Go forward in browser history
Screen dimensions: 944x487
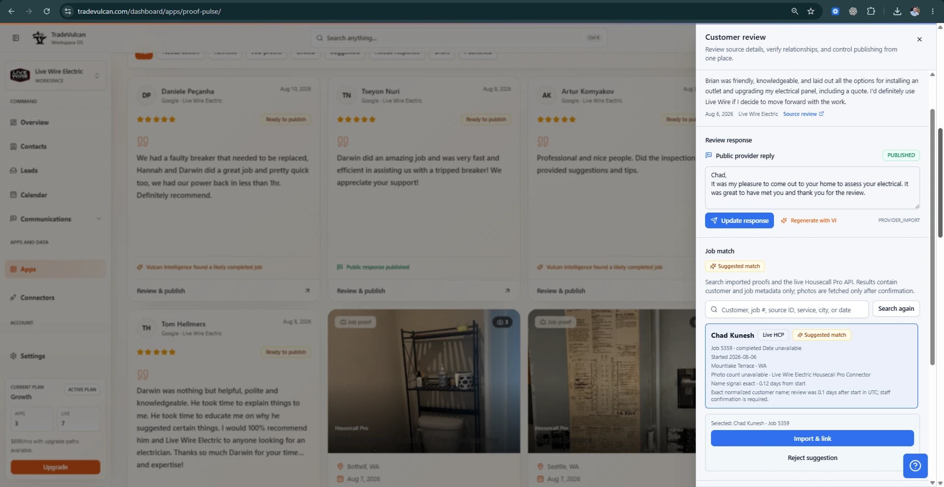click(x=29, y=11)
